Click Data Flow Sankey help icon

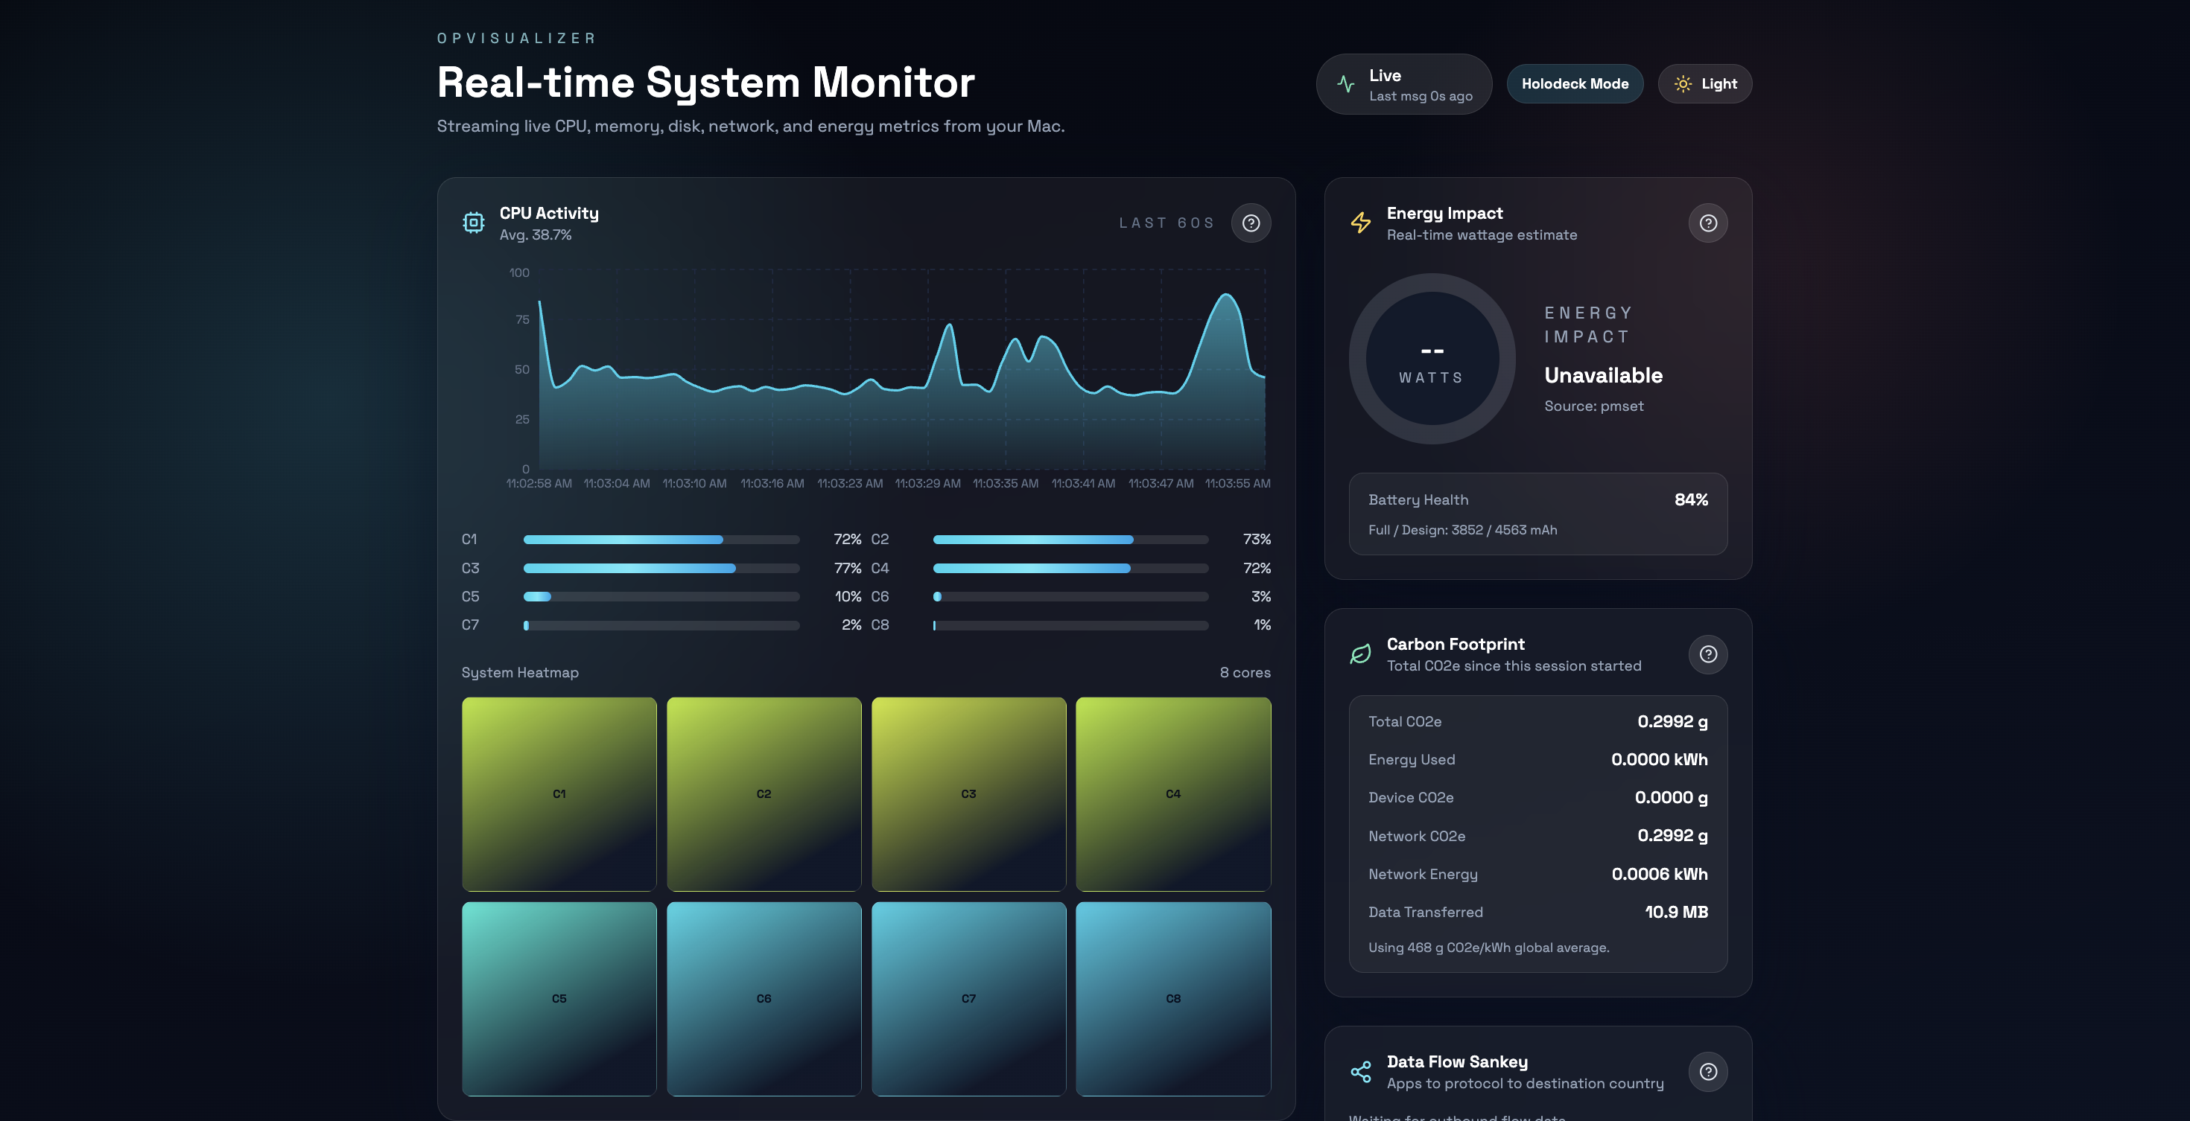point(1707,1072)
